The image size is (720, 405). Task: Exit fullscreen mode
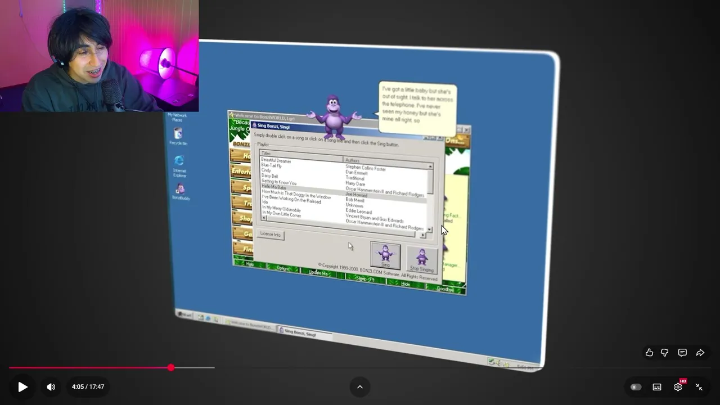[699, 387]
